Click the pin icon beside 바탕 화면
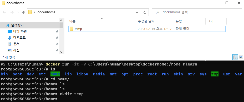244x102 pixels. [57, 32]
